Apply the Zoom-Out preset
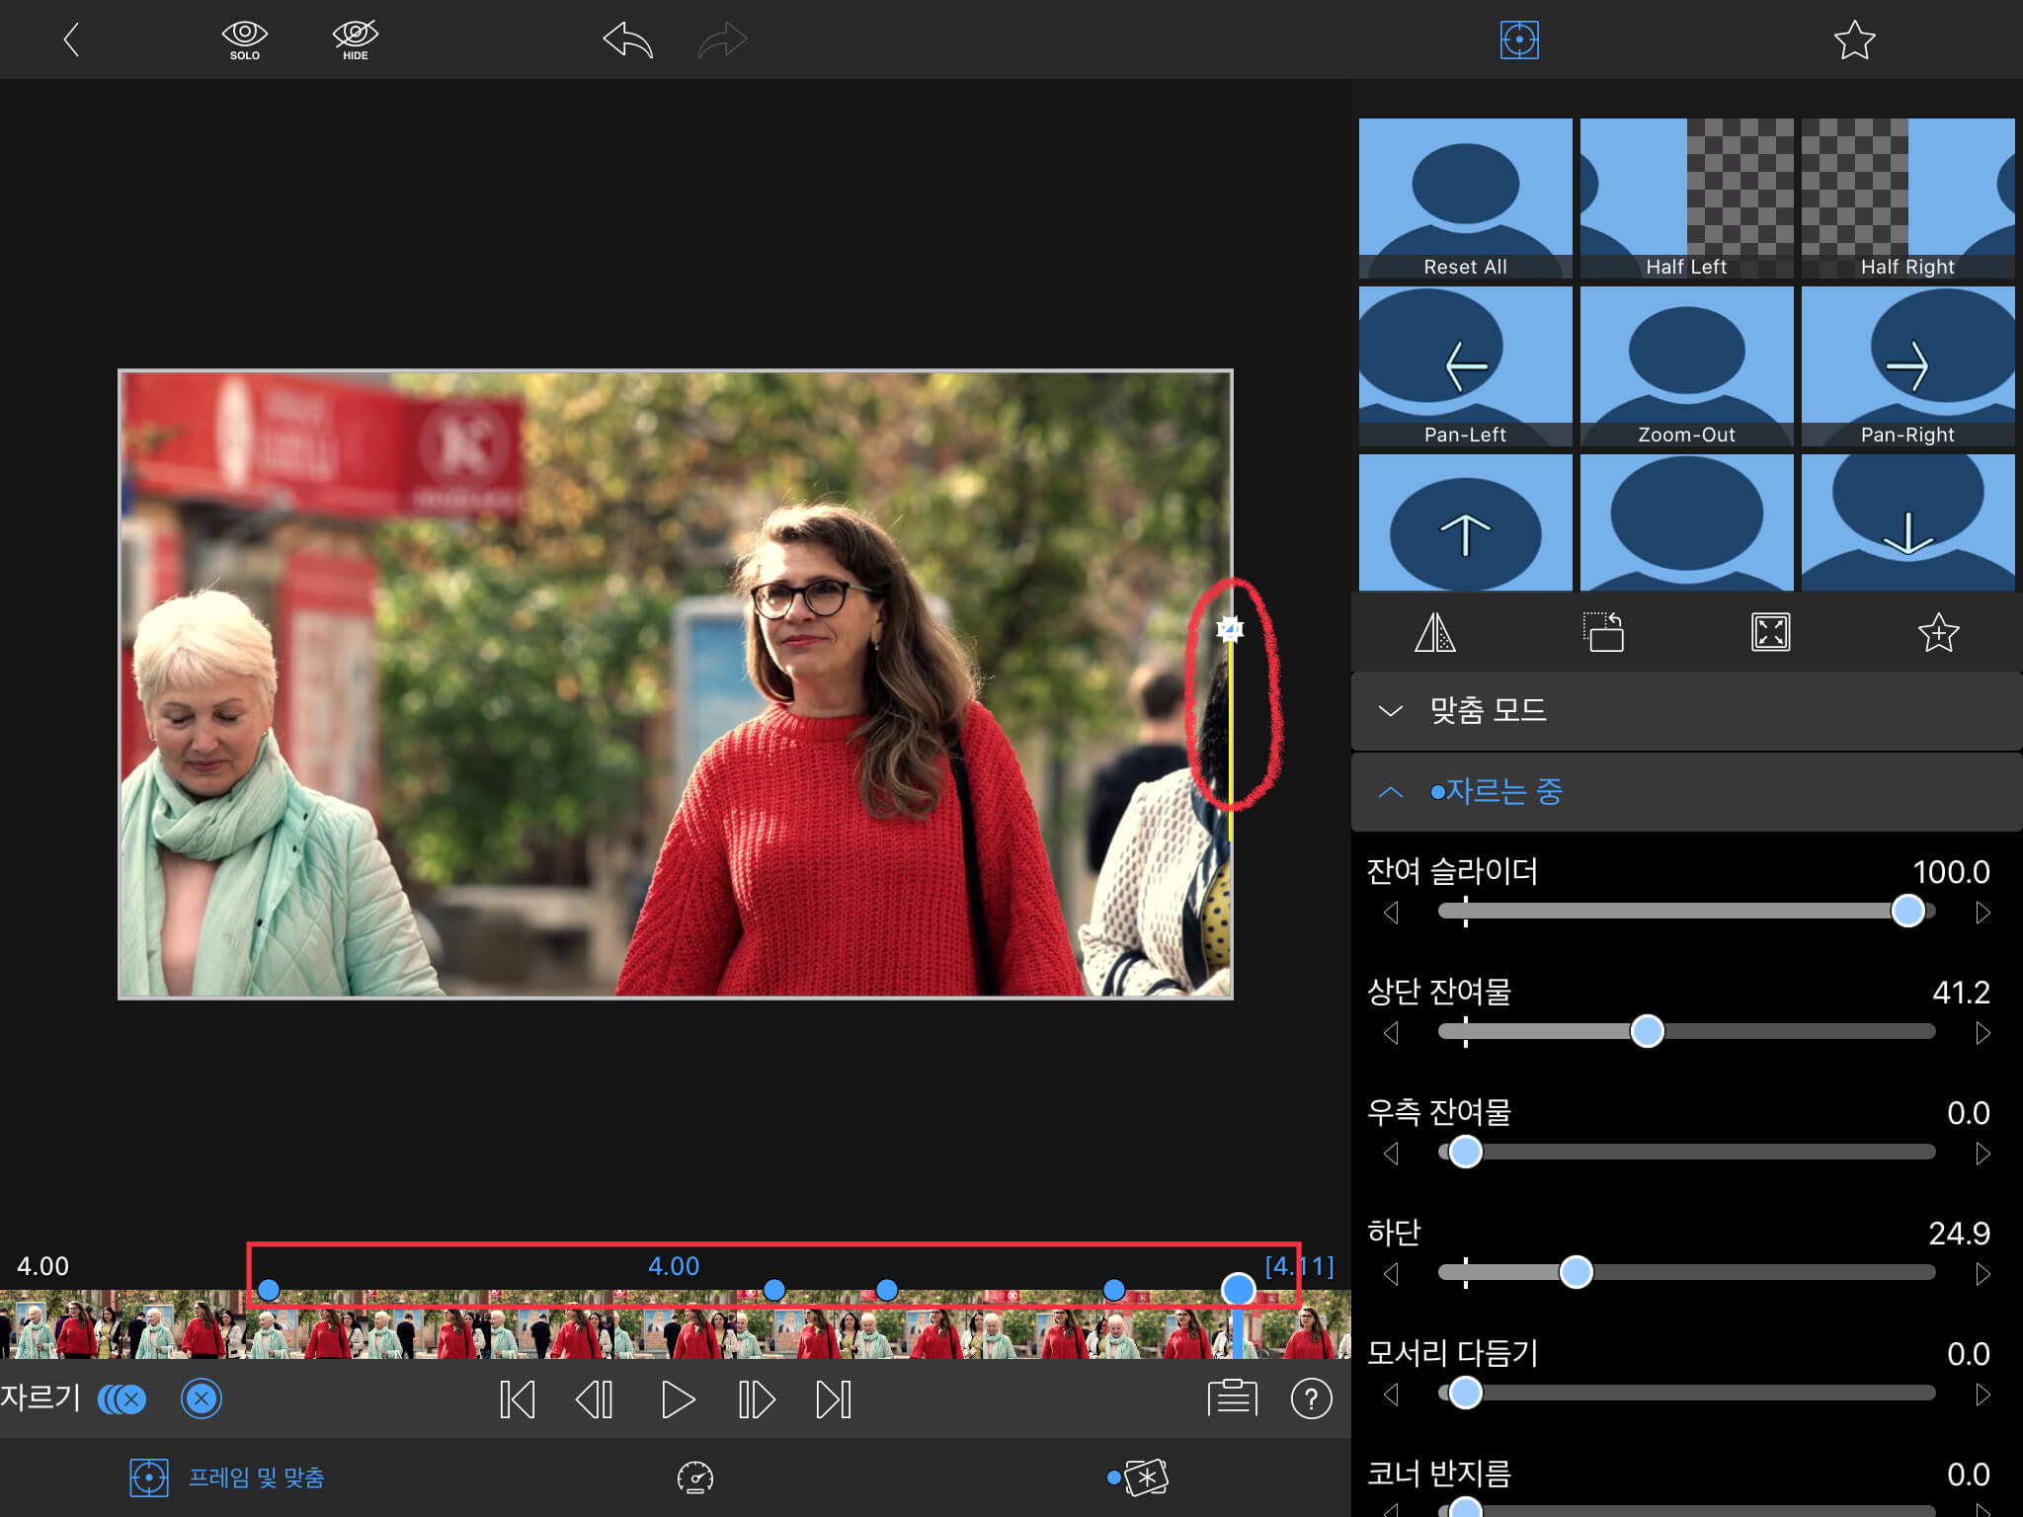 coord(1686,366)
